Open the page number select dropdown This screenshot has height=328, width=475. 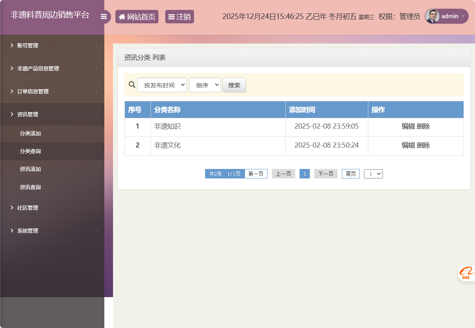pyautogui.click(x=373, y=174)
